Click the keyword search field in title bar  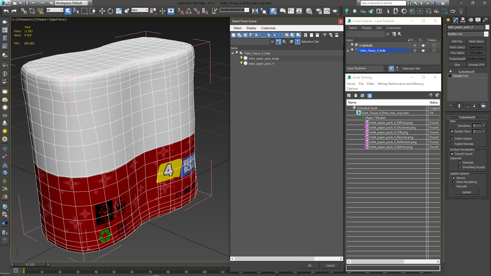point(383,3)
